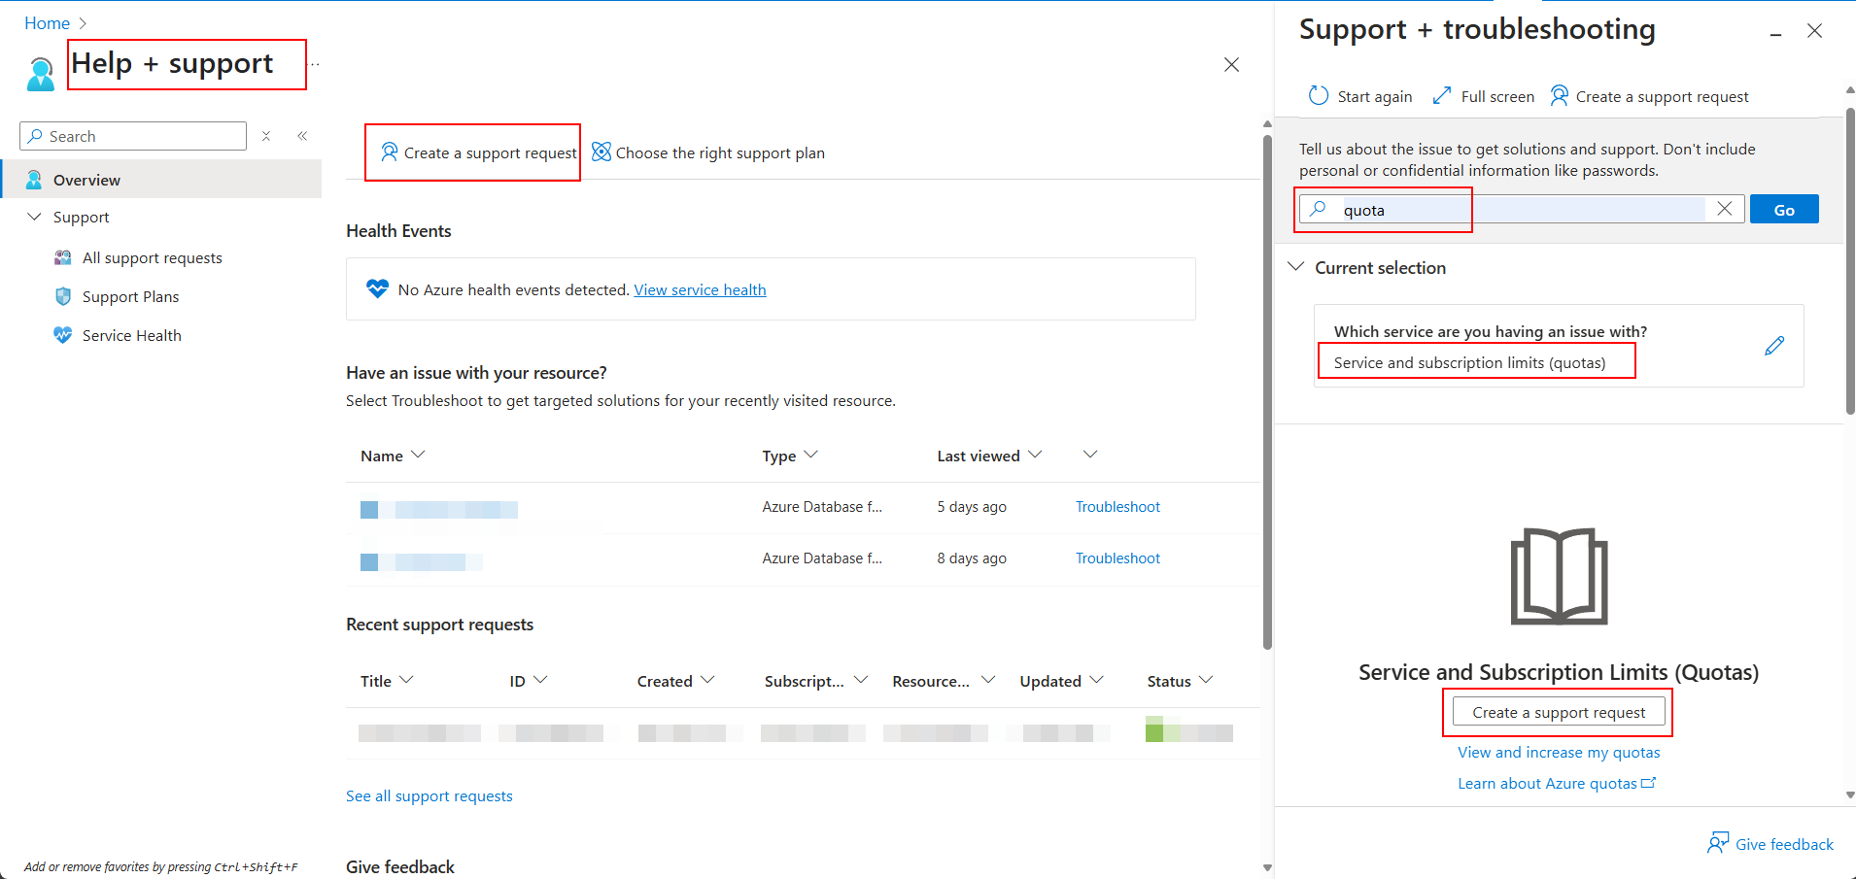Click the Help + support person icon
This screenshot has width=1856, height=879.
(x=41, y=74)
